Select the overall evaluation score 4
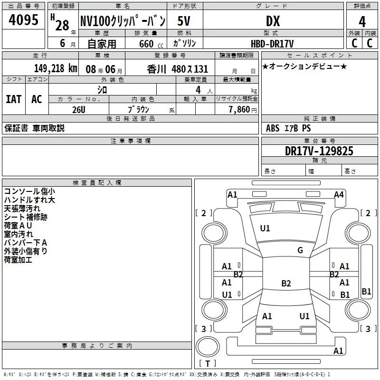 coord(362,21)
